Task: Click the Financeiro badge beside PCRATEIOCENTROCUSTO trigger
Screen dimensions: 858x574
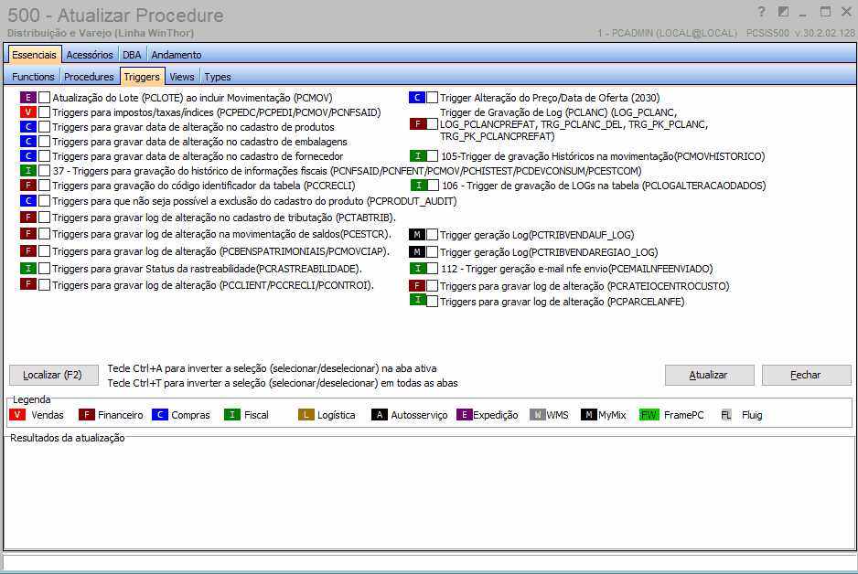Action: [417, 285]
